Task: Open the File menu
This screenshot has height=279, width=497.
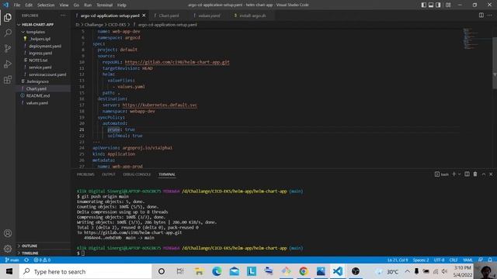Action: [x=17, y=5]
